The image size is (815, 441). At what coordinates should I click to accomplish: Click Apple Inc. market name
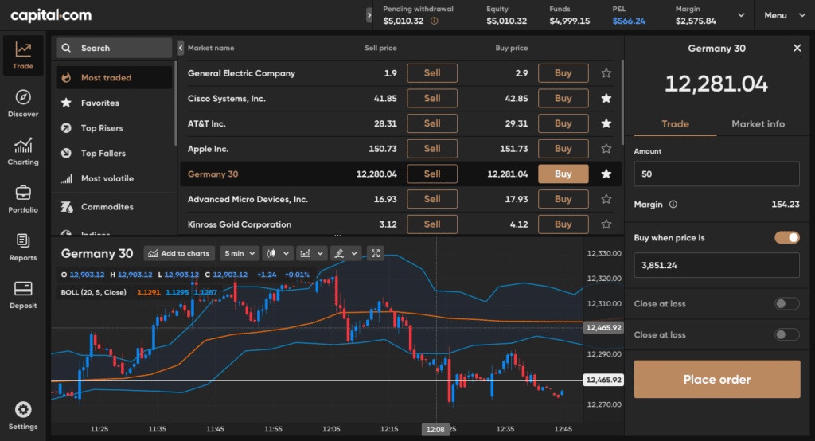coord(208,149)
